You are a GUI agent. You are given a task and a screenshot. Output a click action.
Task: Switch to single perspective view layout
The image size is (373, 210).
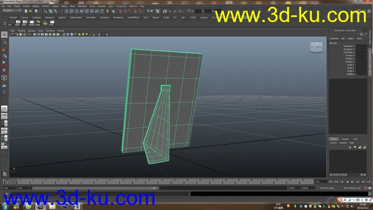[x=5, y=109]
